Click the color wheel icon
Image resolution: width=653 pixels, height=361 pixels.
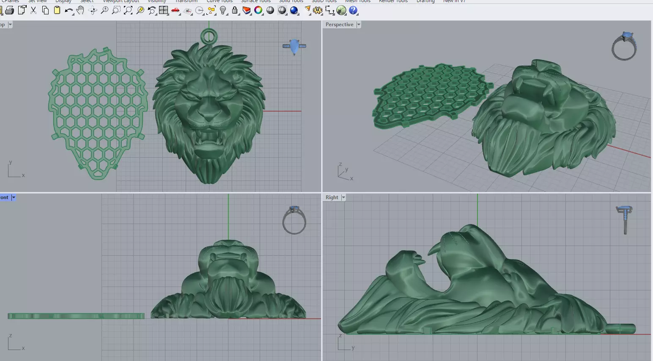[258, 11]
